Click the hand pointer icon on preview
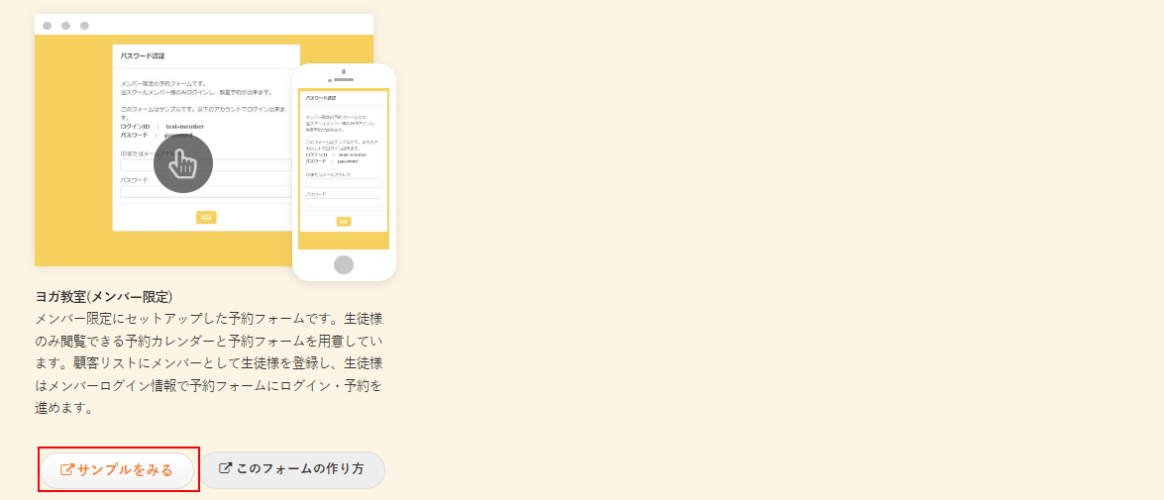1164x500 pixels. pyautogui.click(x=183, y=163)
